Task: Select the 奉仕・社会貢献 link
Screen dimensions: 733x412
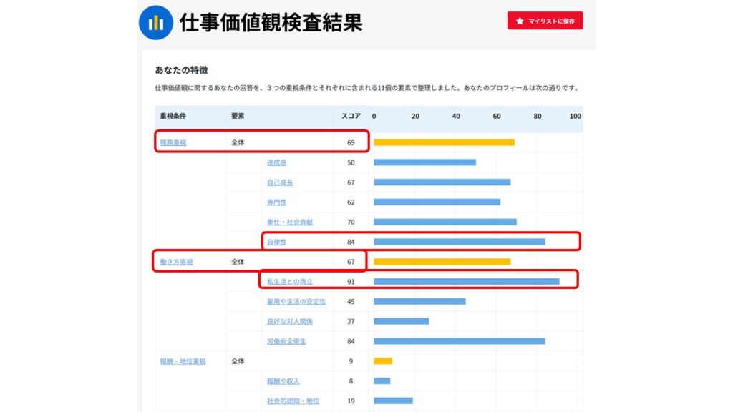Action: pyautogui.click(x=290, y=222)
